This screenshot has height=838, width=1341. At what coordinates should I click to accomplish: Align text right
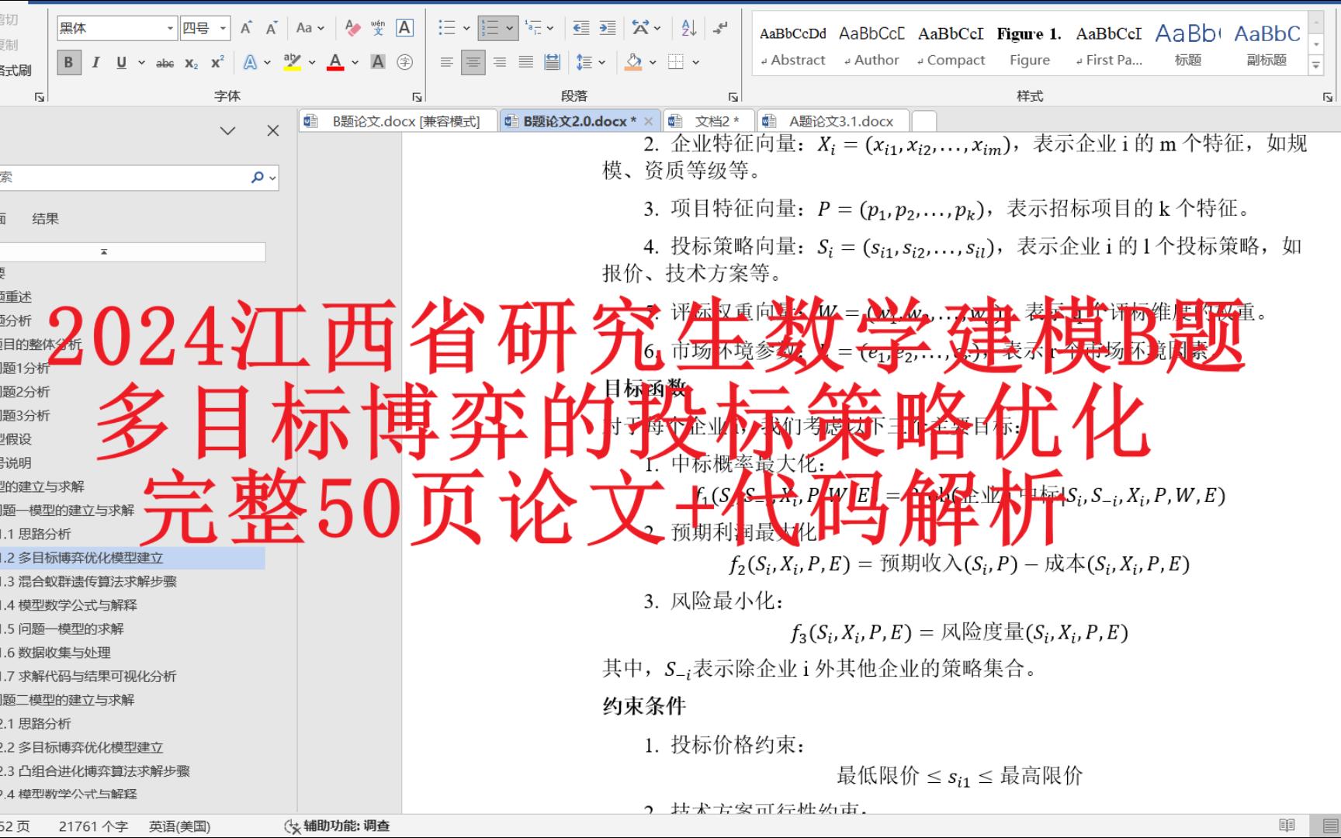tap(499, 62)
